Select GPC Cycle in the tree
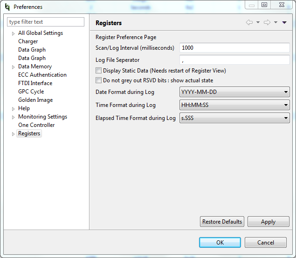Screen dimensions: 296x258 31,92
